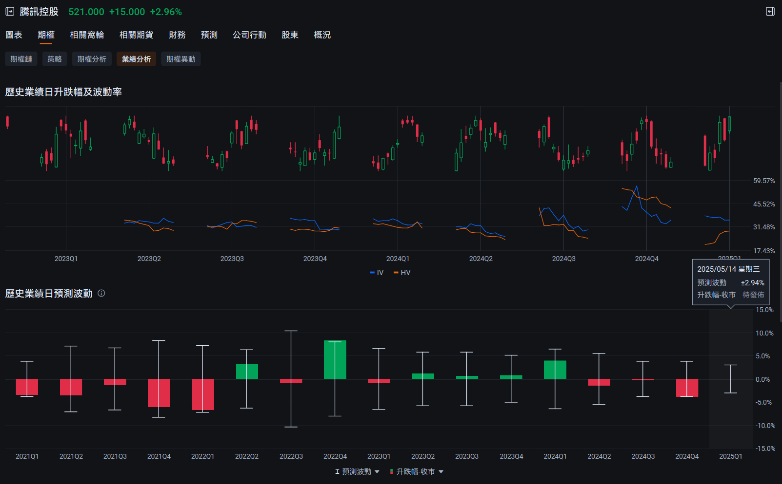Select the 期權鏈 sub-tab button

[x=20, y=59]
